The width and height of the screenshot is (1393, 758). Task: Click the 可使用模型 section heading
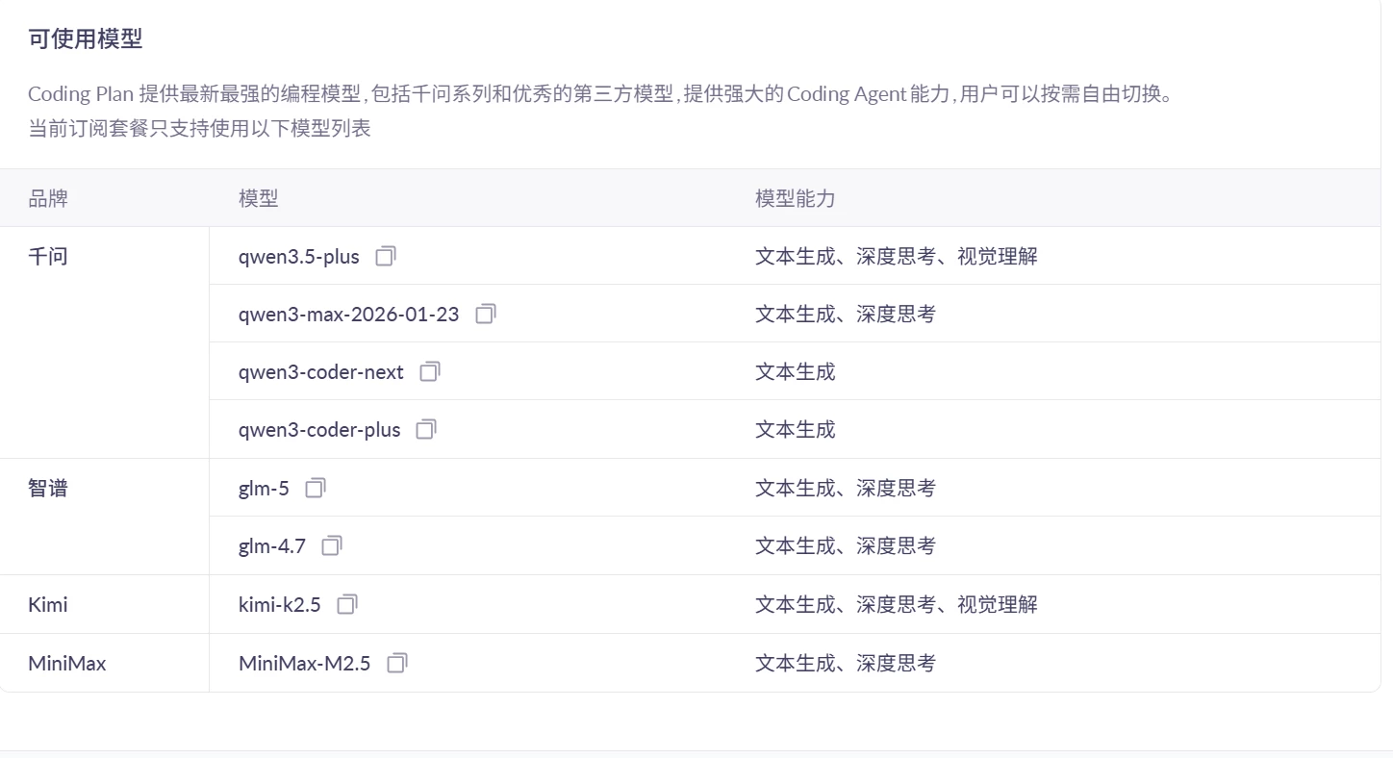click(85, 39)
